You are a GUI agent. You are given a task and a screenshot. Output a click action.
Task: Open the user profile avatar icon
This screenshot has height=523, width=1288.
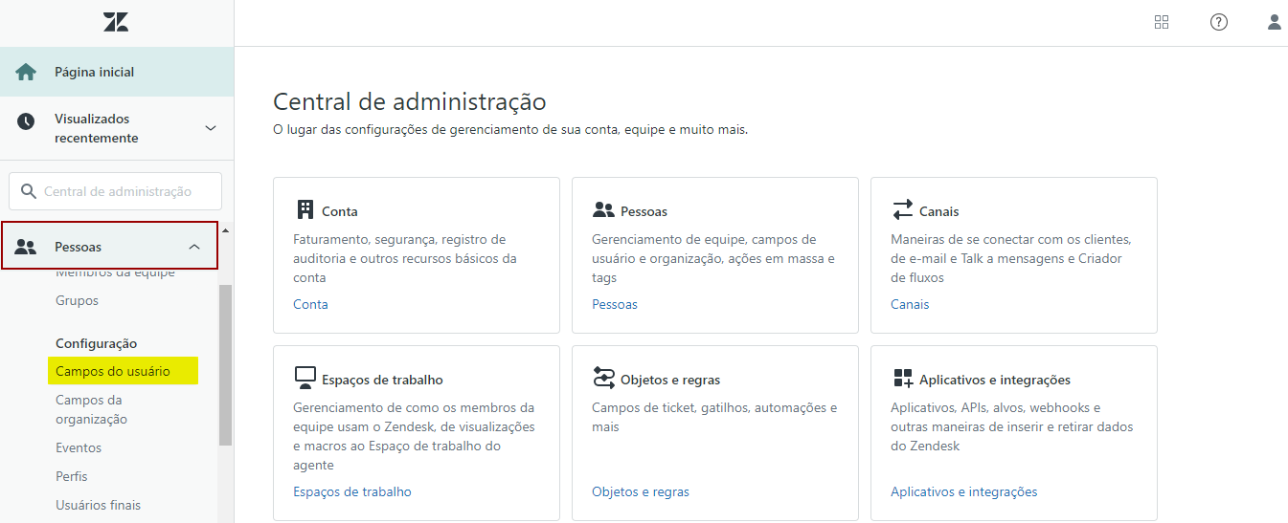coord(1274,22)
